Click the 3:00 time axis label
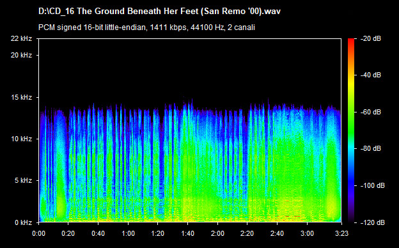 tap(307, 233)
